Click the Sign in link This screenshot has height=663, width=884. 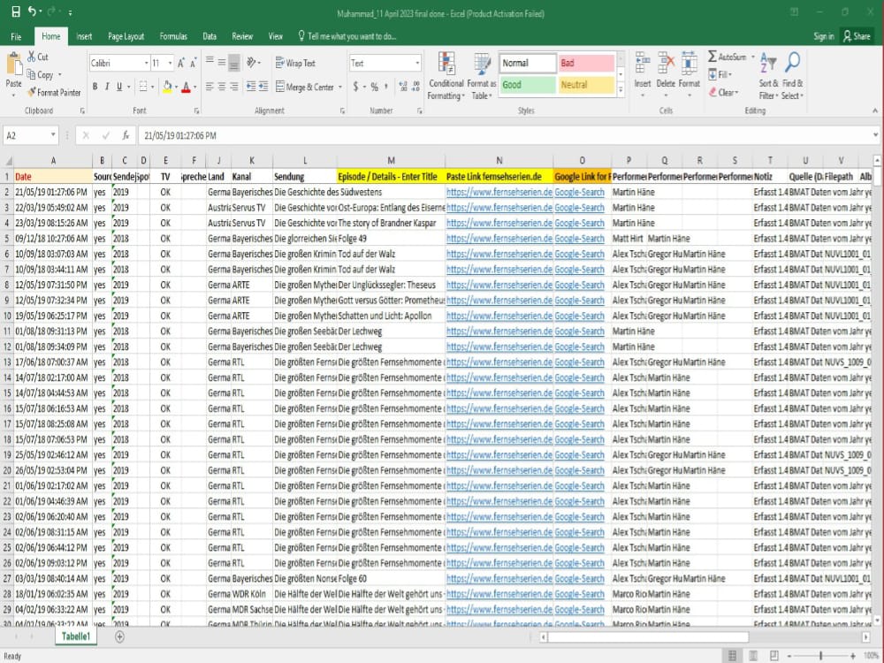pos(823,36)
